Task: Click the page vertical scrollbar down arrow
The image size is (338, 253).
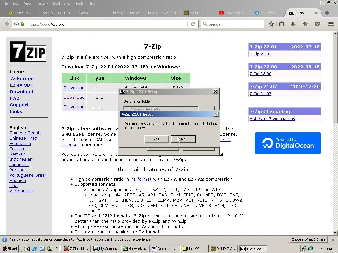Action: click(x=335, y=232)
